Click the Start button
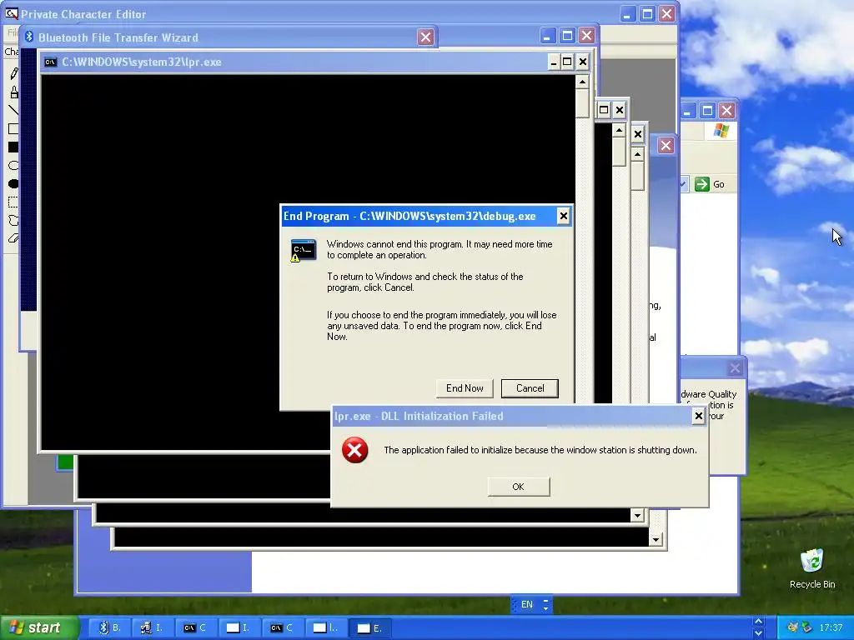The width and height of the screenshot is (854, 640). 39,627
